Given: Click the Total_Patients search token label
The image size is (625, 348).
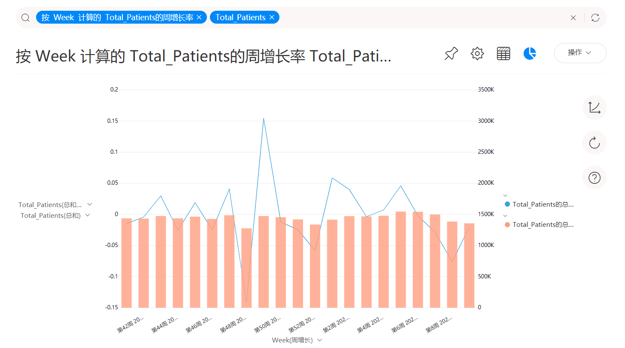Looking at the screenshot, I should coord(240,18).
